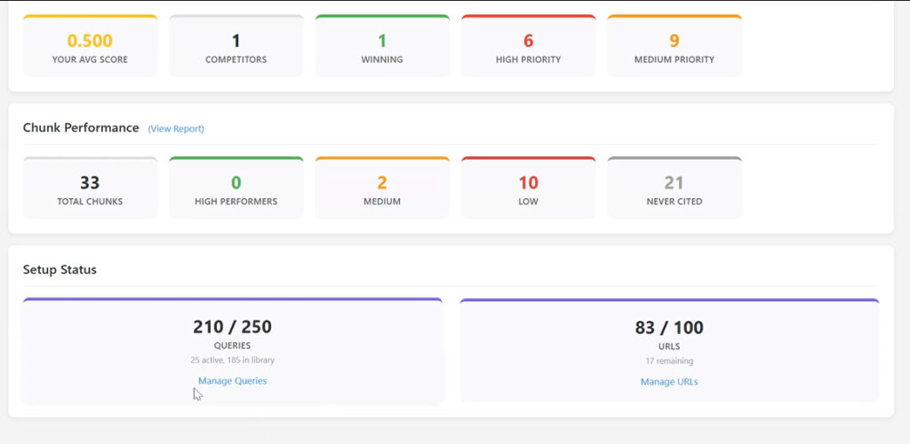Click the red High Priority card
The height and width of the screenshot is (444, 910).
pyautogui.click(x=528, y=47)
